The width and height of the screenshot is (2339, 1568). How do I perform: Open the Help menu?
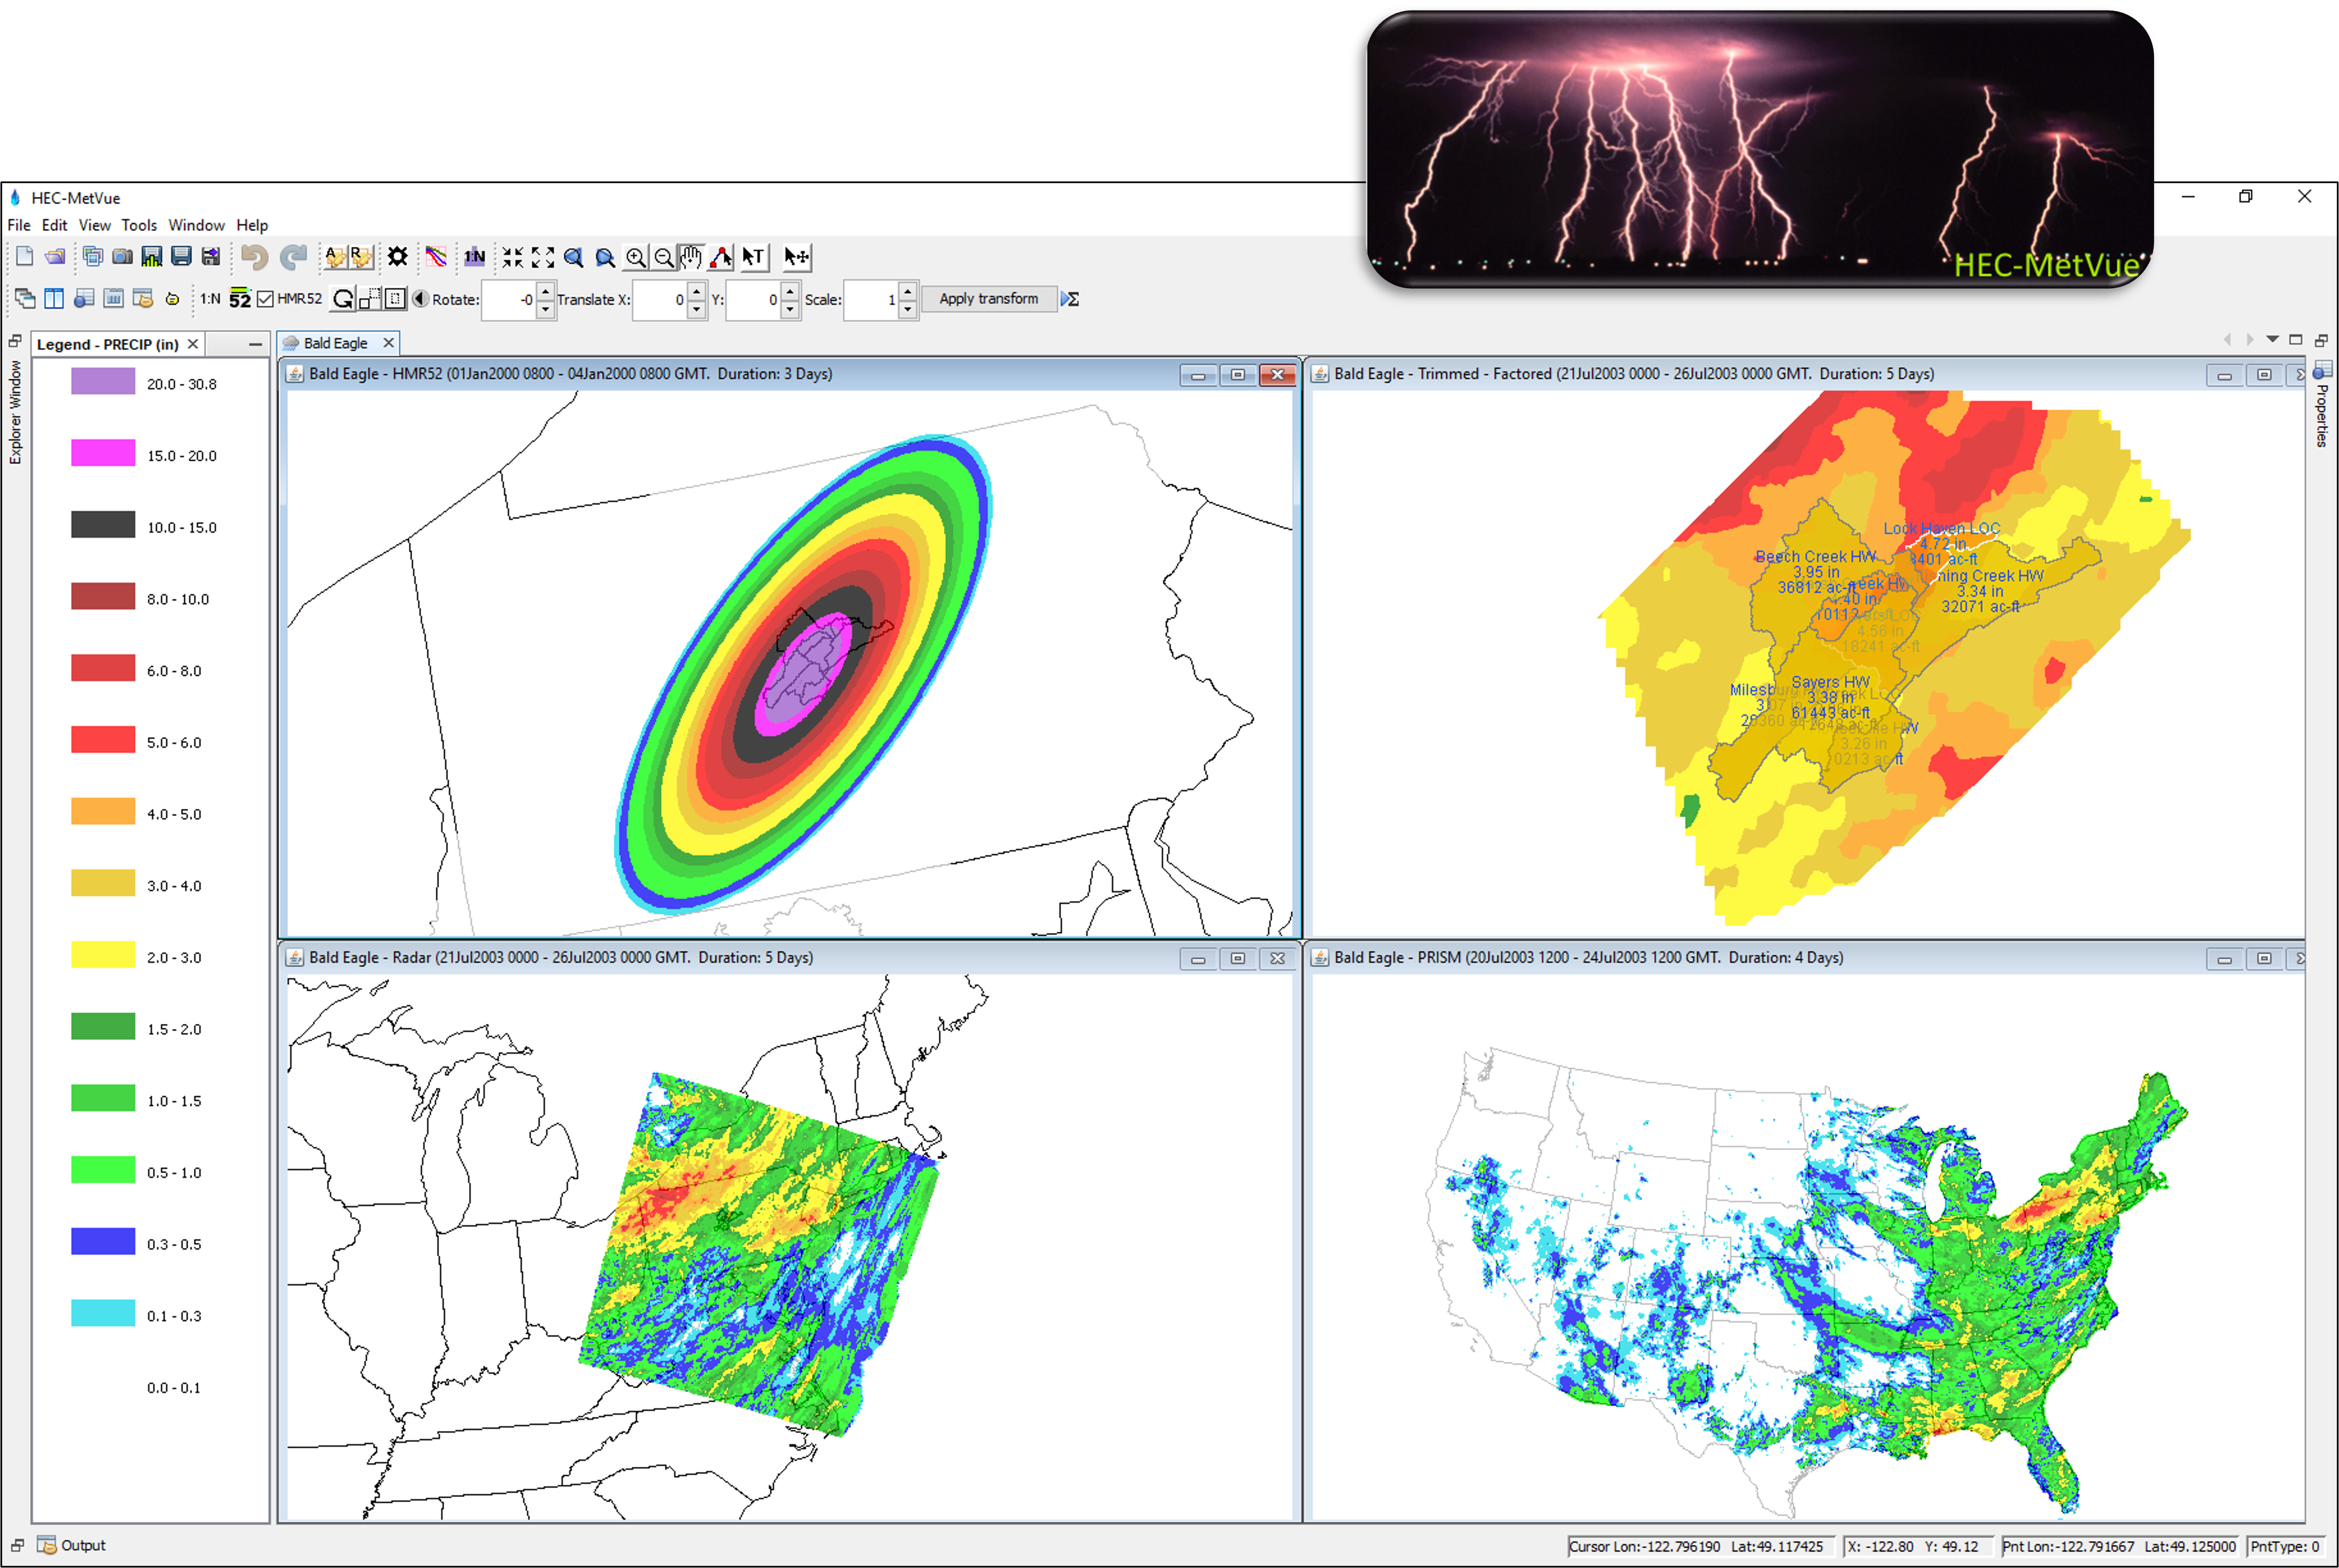tap(252, 225)
